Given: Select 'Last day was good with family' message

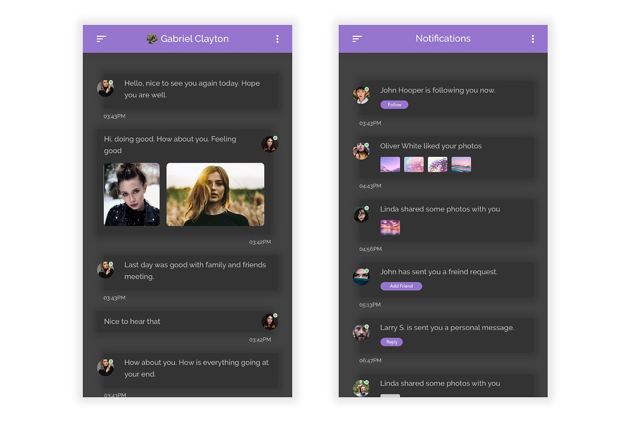Looking at the screenshot, I should (x=195, y=270).
